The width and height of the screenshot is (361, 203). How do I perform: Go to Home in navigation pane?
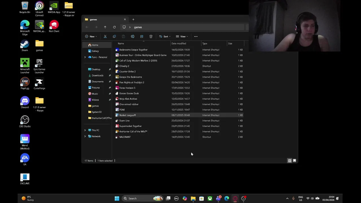tap(97, 45)
